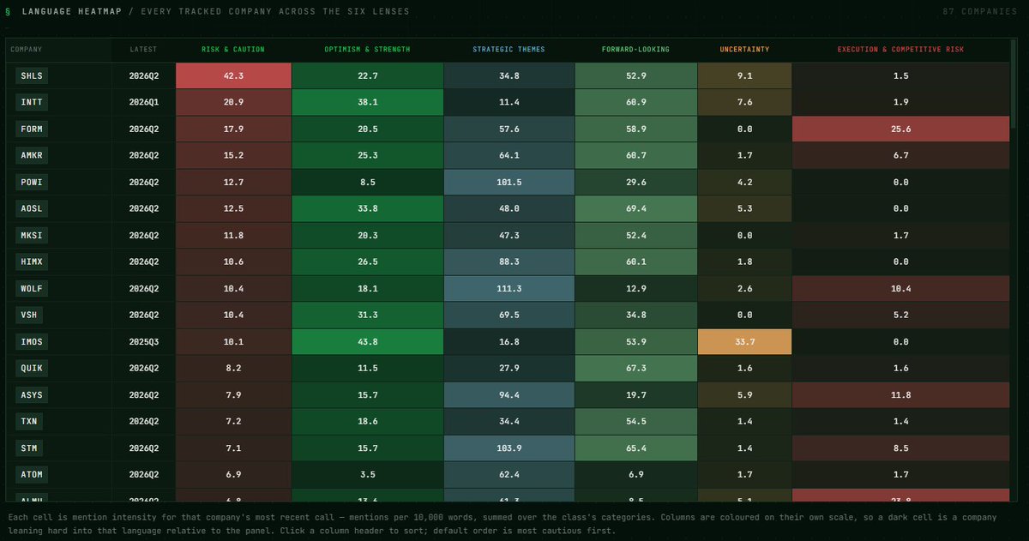Click IMOS latest quarter 2025Q3
The image size is (1029, 541).
pos(143,342)
